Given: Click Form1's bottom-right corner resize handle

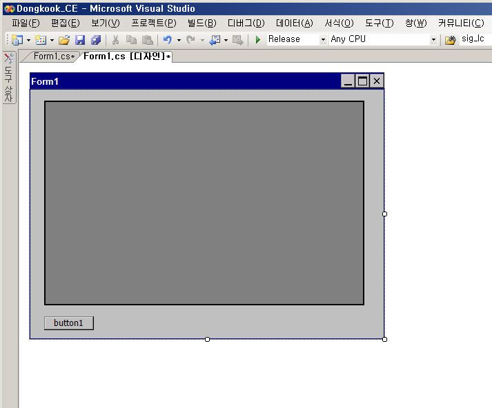Looking at the screenshot, I should 384,339.
